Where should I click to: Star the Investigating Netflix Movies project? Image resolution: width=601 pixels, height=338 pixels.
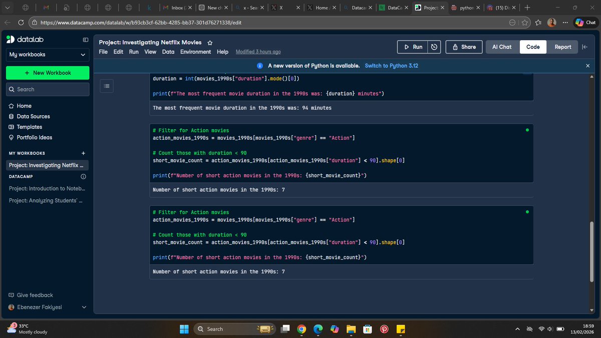click(x=210, y=43)
